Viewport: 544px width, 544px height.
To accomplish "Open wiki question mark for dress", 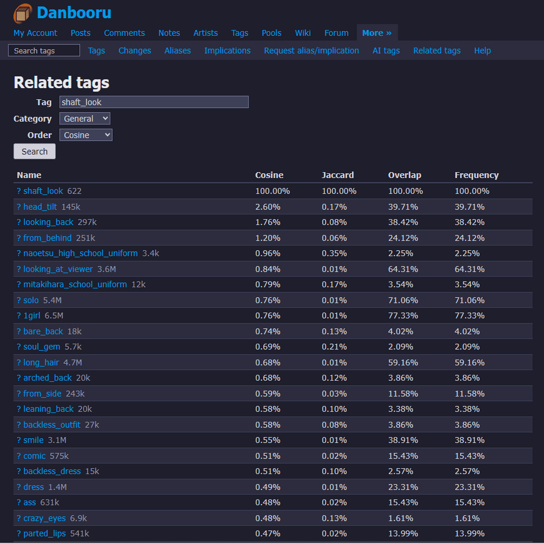I will (19, 487).
